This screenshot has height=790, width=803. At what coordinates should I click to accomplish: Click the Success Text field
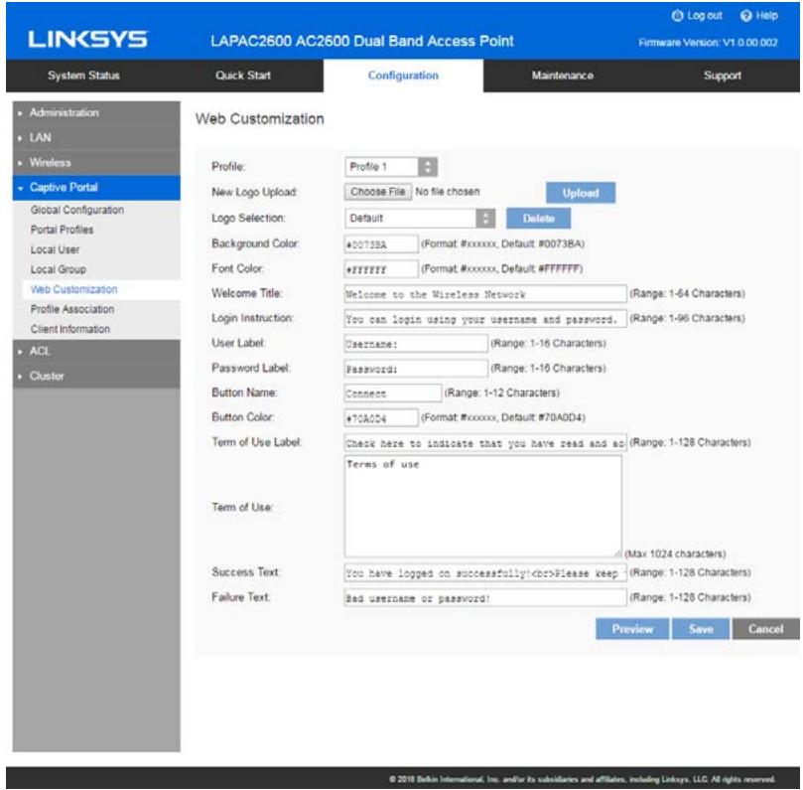485,572
